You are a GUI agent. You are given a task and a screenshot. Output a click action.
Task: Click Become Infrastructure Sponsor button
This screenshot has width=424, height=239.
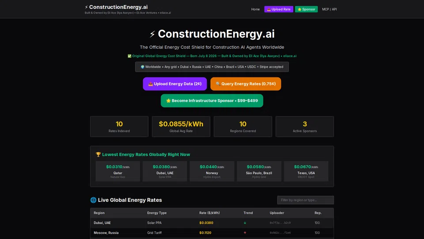[x=212, y=100]
